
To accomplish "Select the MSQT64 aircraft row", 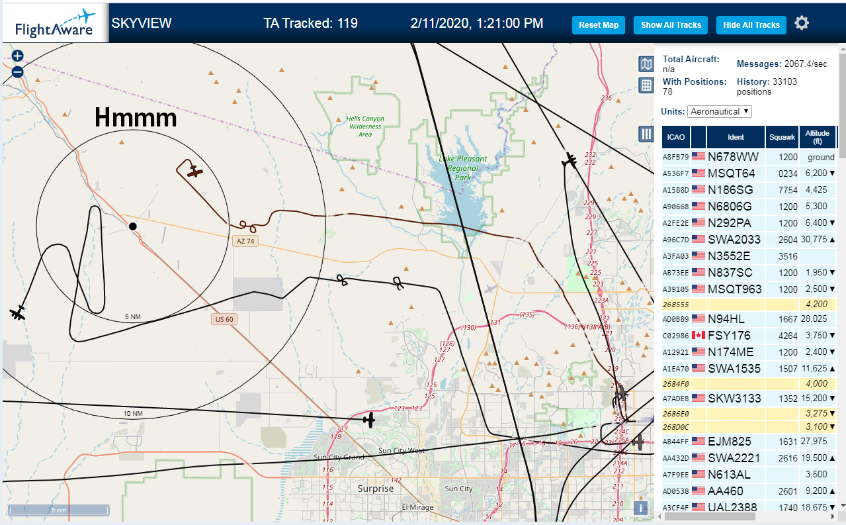I will tap(749, 173).
